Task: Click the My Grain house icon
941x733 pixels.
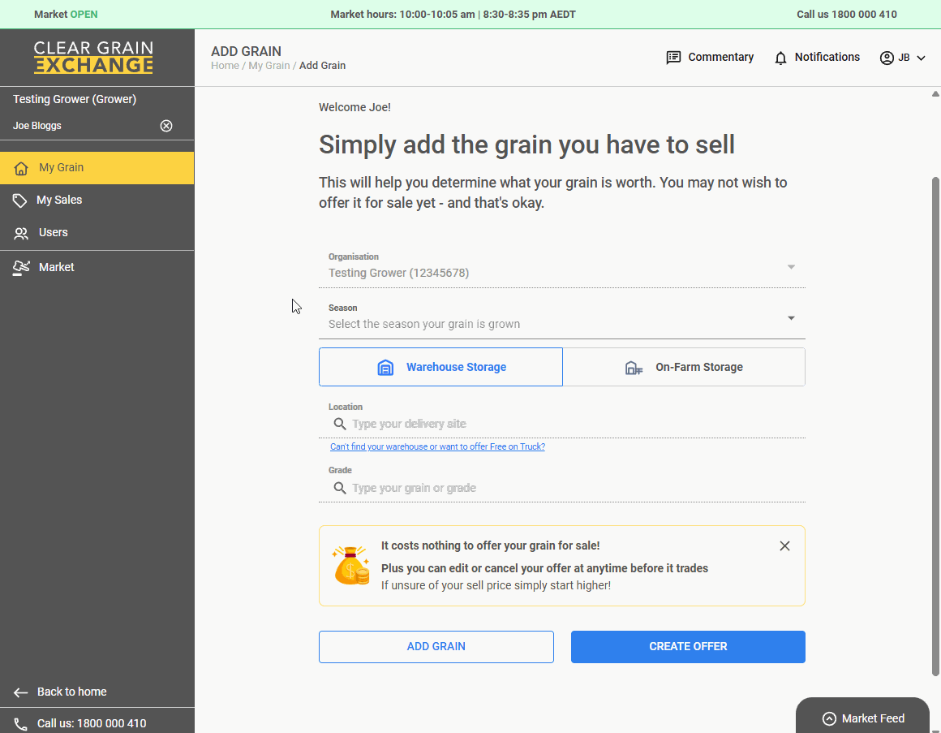Action: point(21,168)
